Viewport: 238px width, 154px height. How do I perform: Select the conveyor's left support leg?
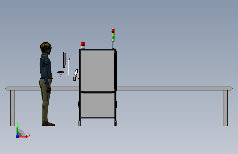(x=13, y=108)
